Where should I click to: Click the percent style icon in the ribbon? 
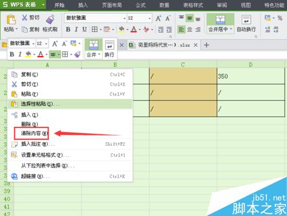[x=280, y=18]
